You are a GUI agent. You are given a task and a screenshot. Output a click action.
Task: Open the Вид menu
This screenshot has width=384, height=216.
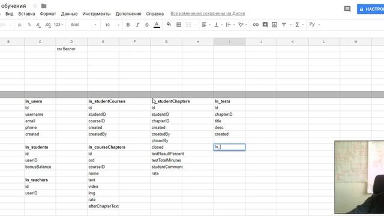click(x=10, y=14)
